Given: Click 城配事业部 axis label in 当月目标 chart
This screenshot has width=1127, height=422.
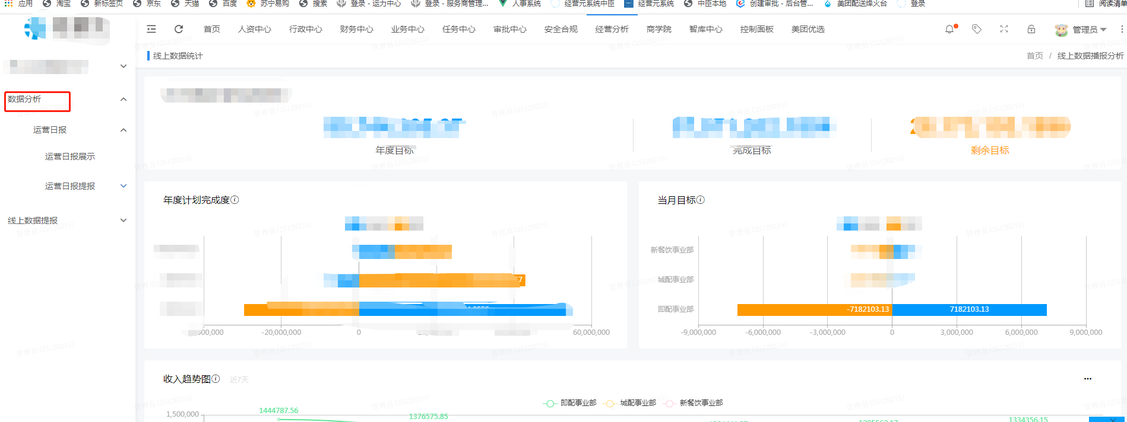Looking at the screenshot, I should click(x=676, y=280).
